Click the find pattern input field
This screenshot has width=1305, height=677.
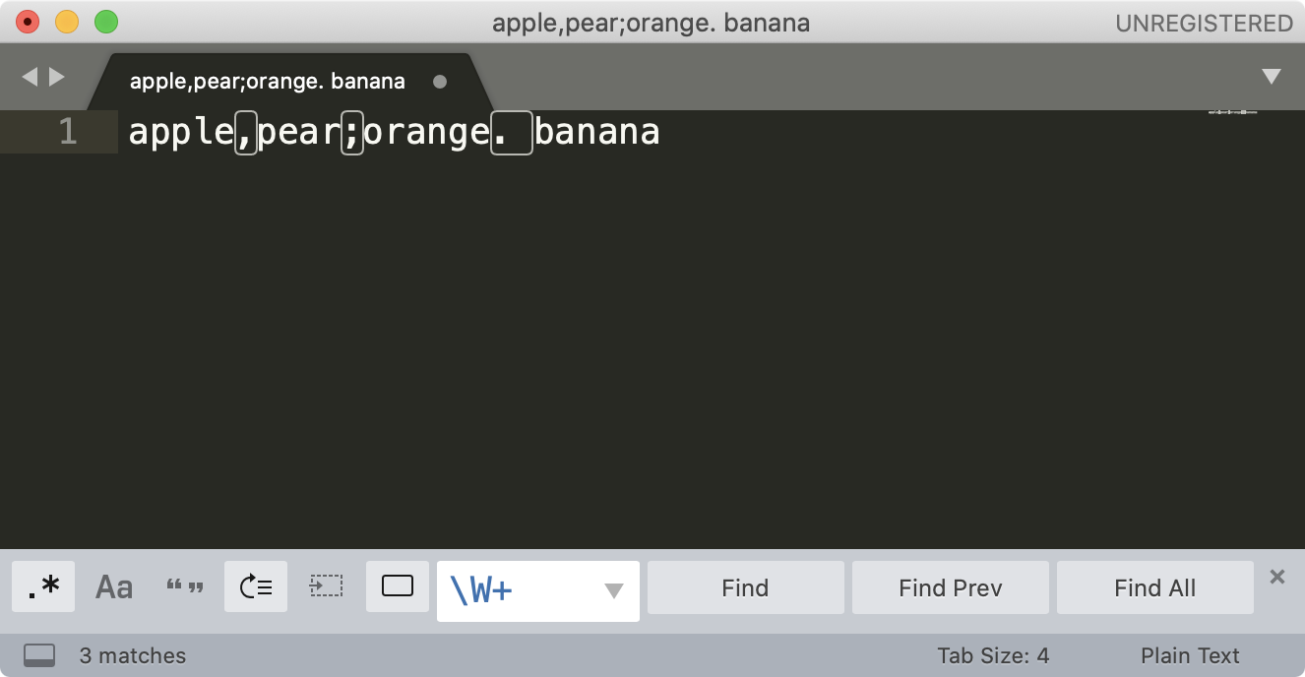coord(522,590)
